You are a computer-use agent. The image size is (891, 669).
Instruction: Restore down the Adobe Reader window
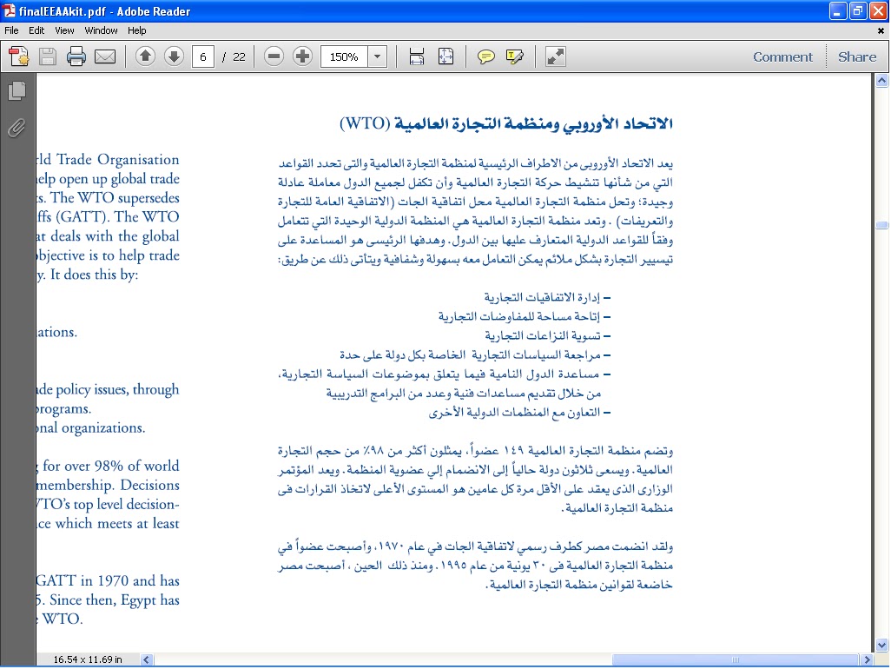pos(857,10)
